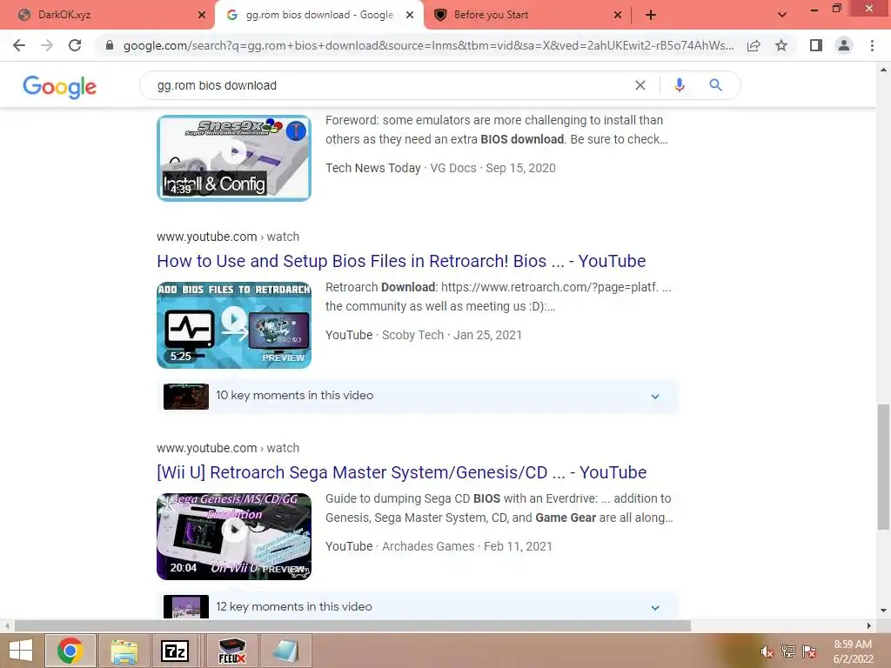Go back with the browser back arrow

click(19, 45)
